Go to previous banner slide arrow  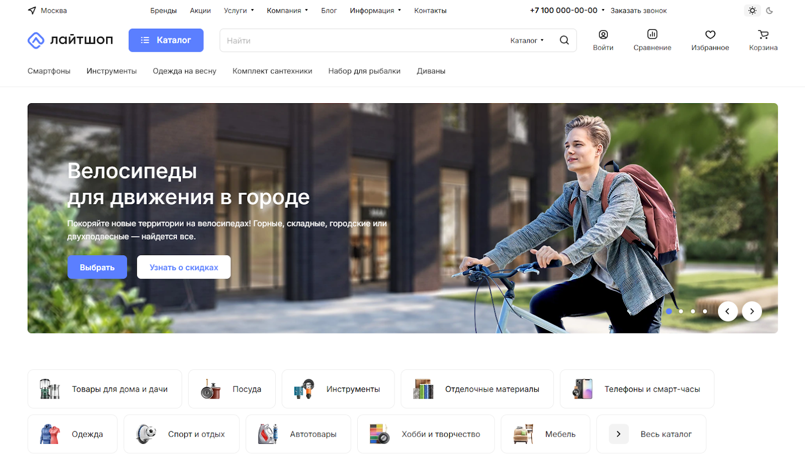[728, 311]
